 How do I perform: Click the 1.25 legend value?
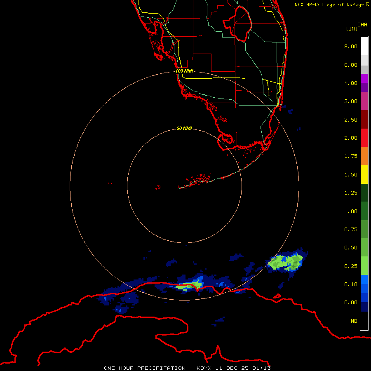(x=351, y=193)
